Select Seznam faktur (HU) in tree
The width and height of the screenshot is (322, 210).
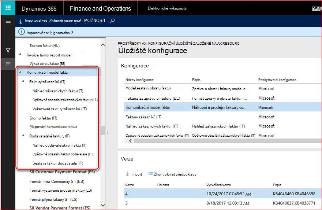click(x=45, y=46)
